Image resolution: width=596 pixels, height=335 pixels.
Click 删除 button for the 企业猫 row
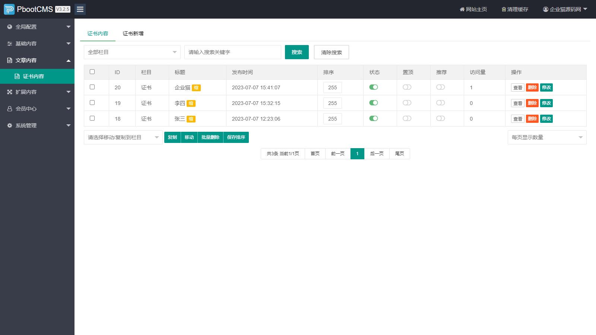(532, 87)
